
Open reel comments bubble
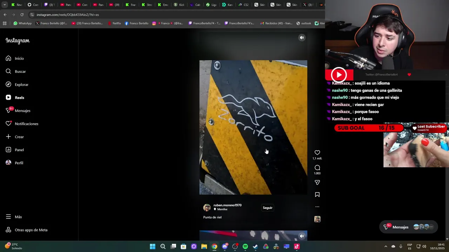[317, 168]
